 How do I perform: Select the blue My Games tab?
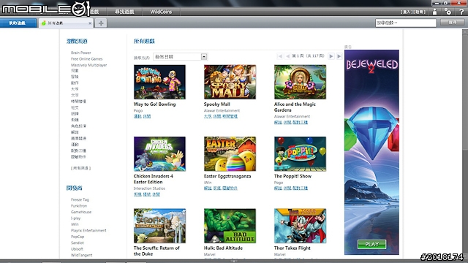pos(18,23)
